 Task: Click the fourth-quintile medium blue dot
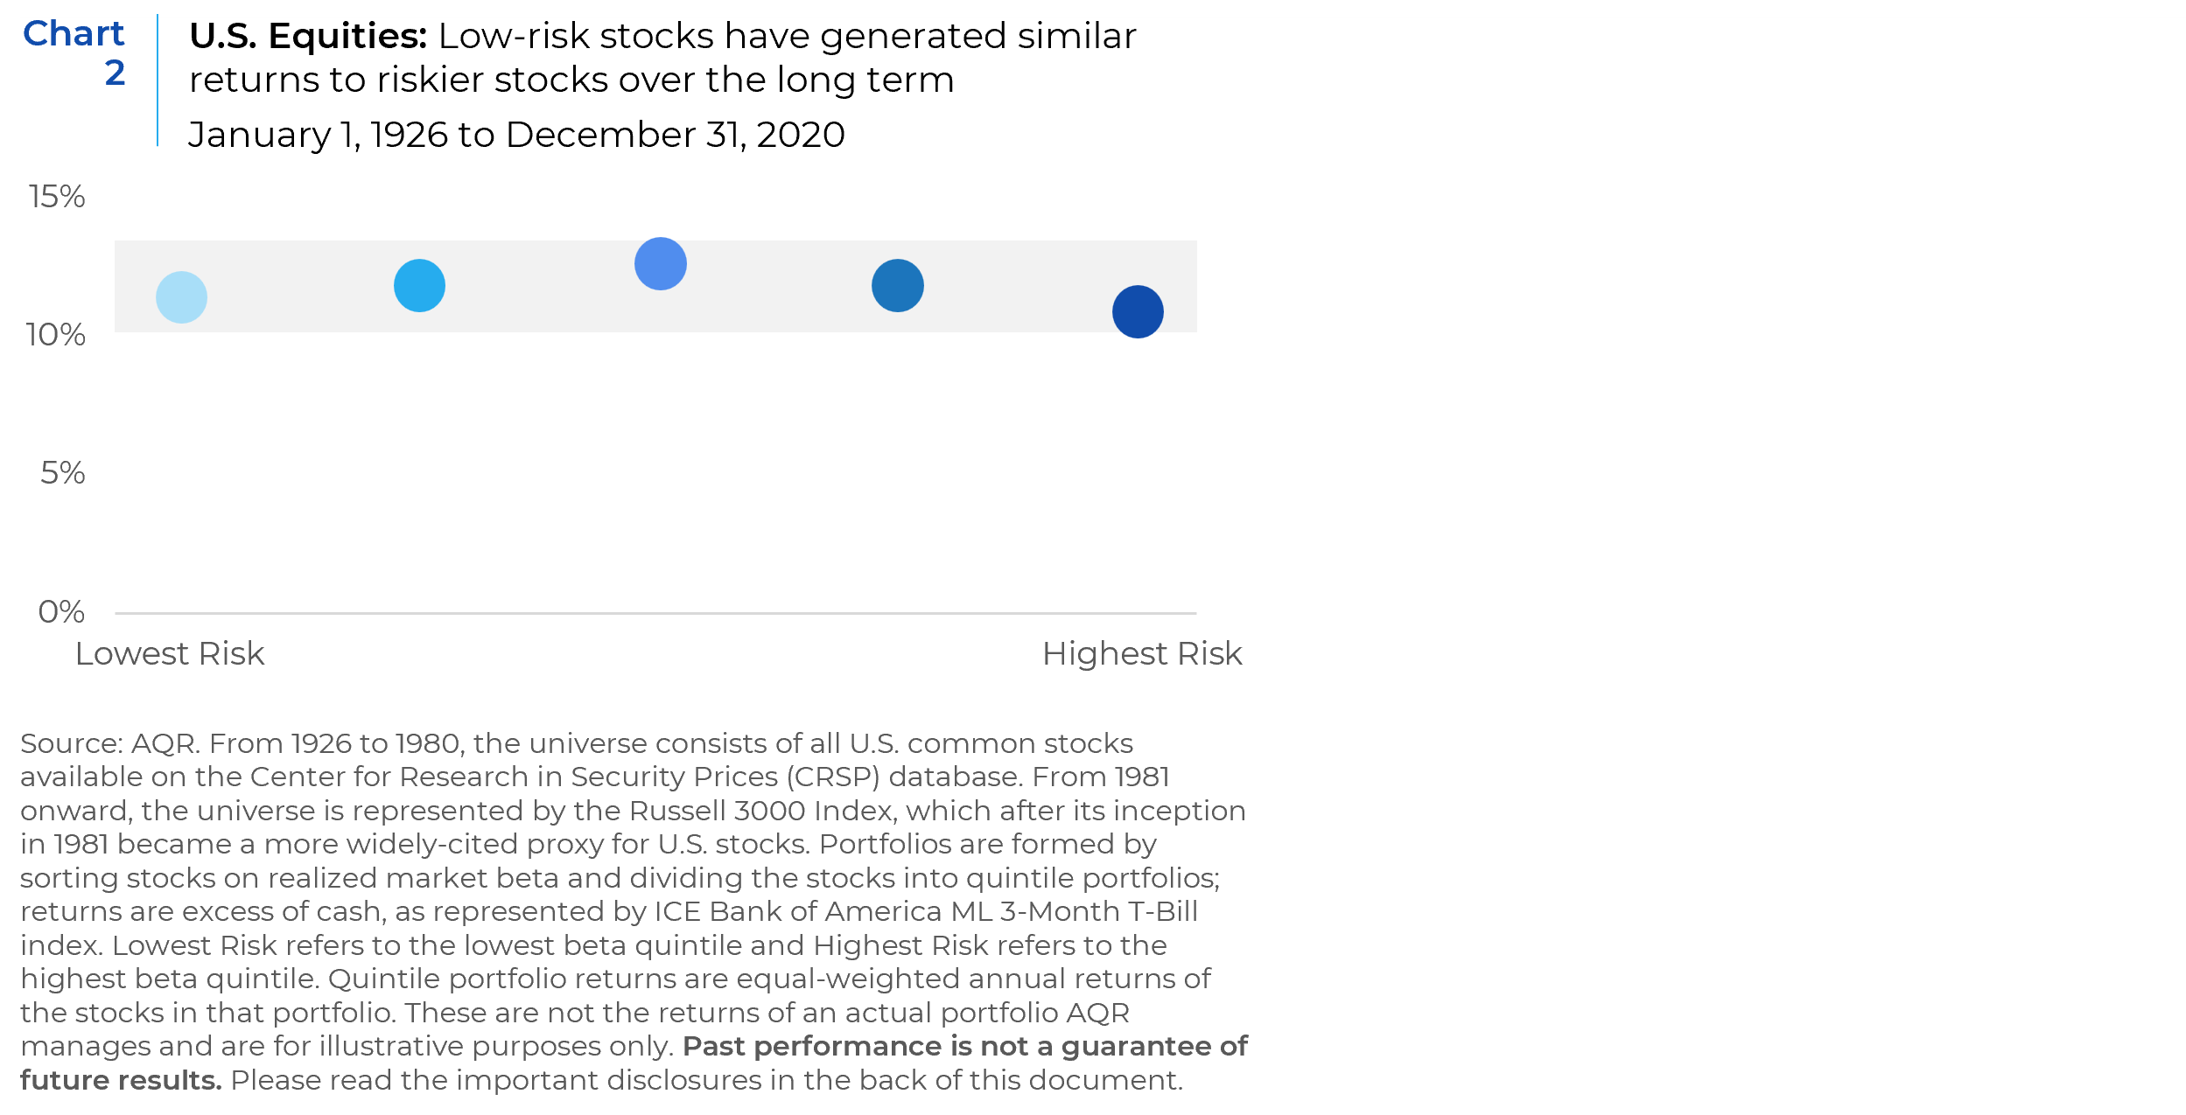897,285
